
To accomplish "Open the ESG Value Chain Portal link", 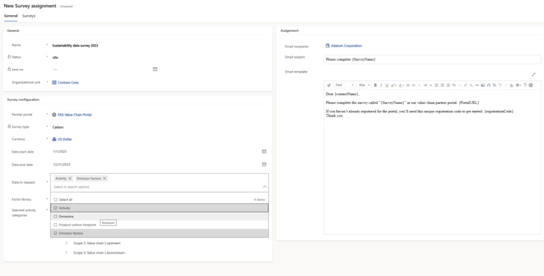I will 74,115.
